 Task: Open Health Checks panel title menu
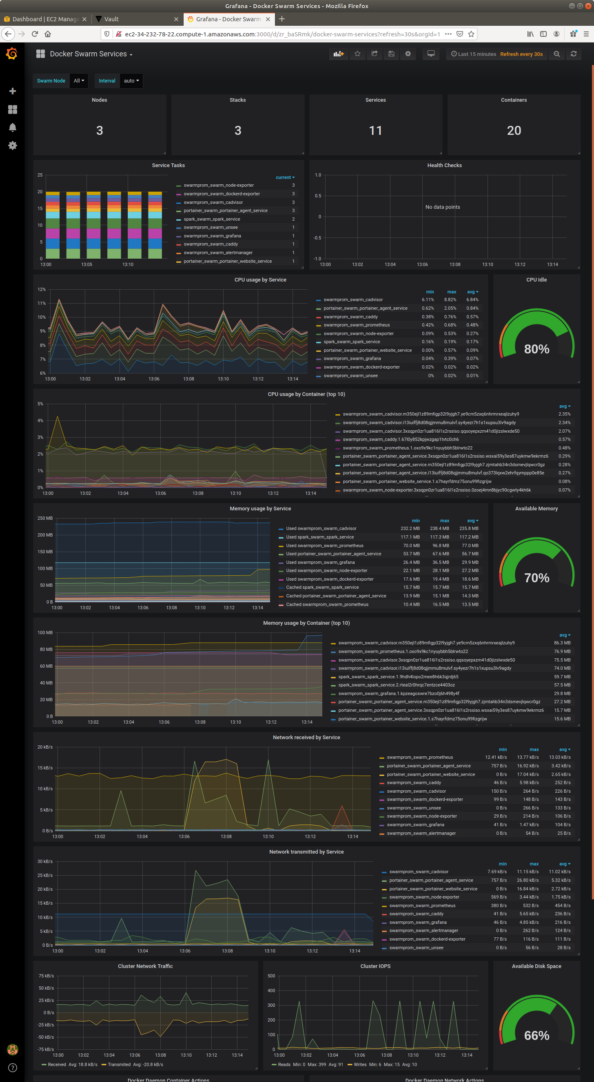444,165
